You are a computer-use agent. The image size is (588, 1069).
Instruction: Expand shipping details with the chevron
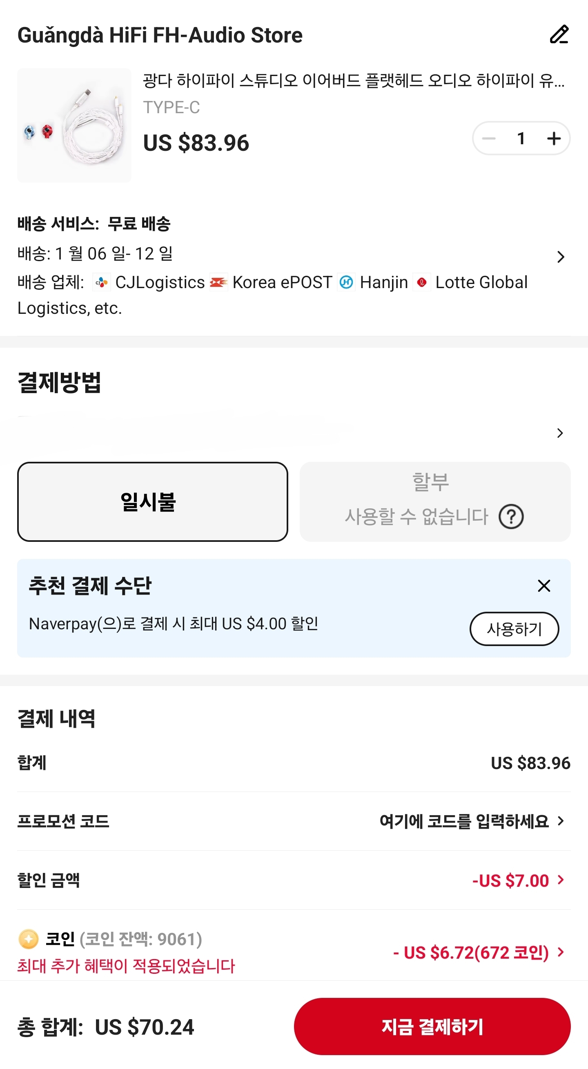pos(561,257)
